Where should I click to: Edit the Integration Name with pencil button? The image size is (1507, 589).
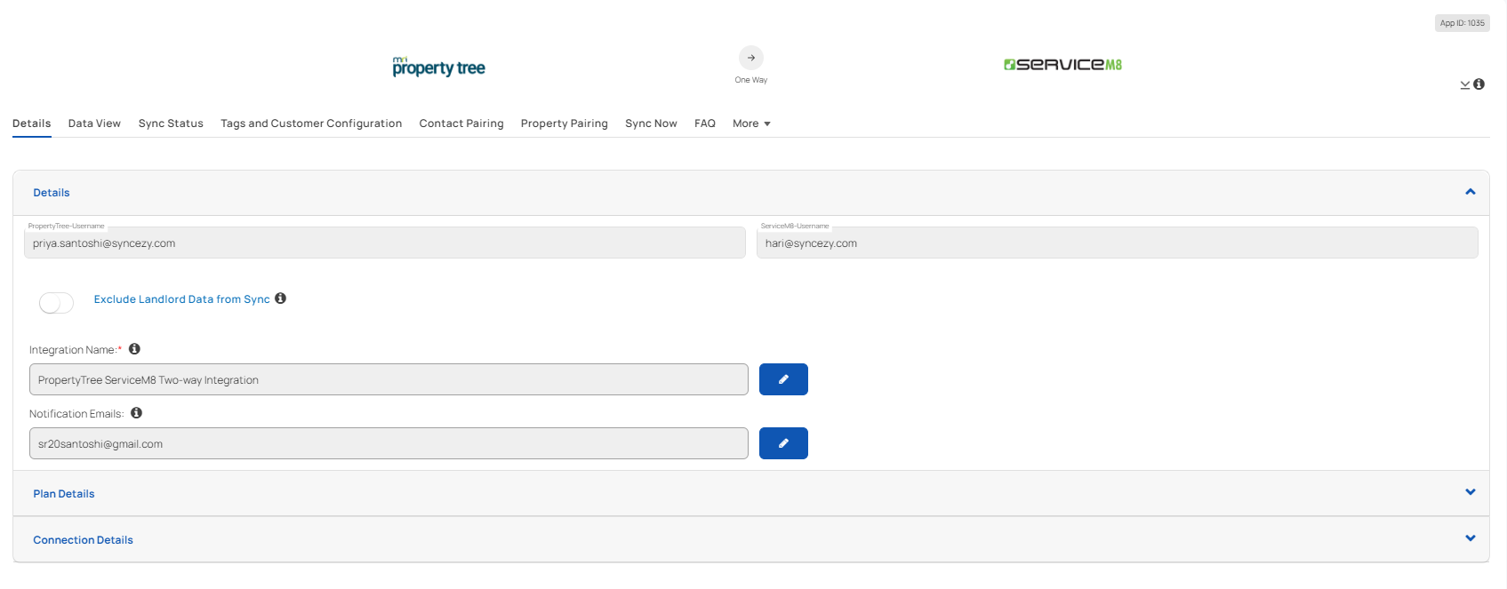point(783,379)
